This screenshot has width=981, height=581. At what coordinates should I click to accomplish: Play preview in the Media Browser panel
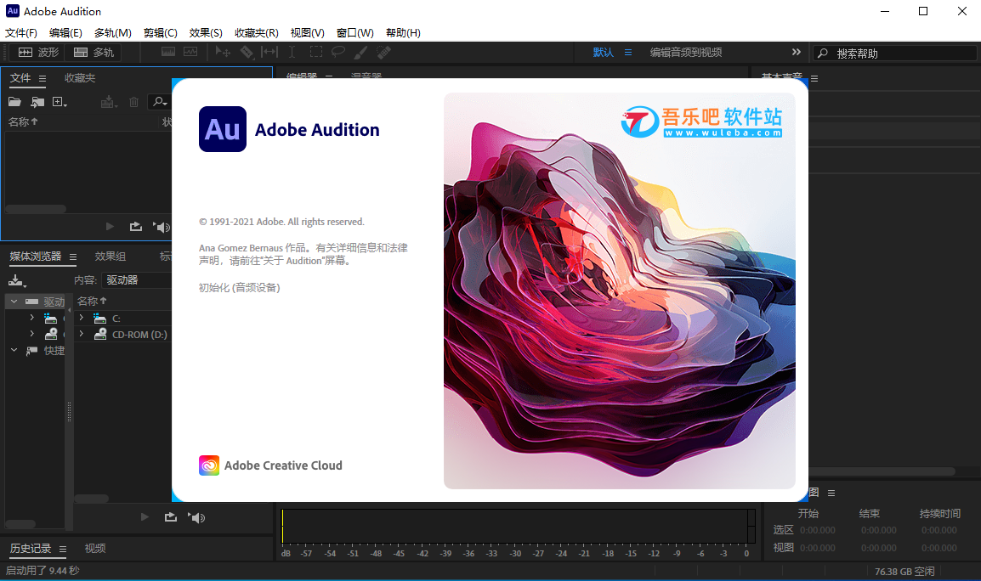(145, 517)
